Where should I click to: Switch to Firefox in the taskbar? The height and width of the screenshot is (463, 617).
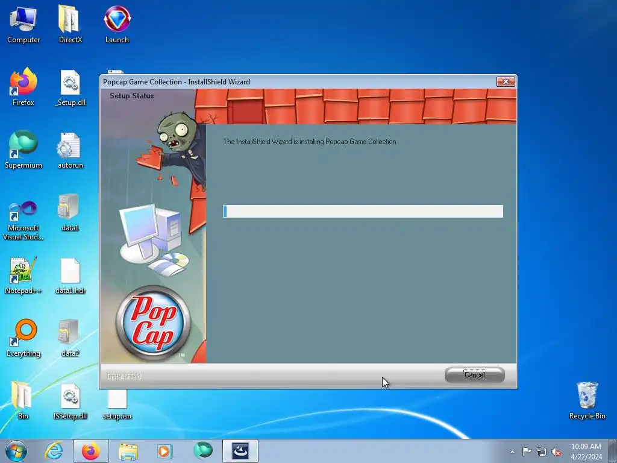coord(91,451)
